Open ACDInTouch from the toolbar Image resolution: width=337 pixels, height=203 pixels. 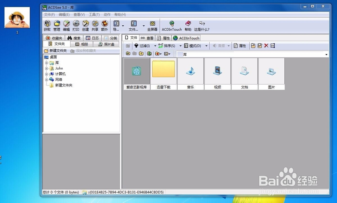(x=172, y=25)
